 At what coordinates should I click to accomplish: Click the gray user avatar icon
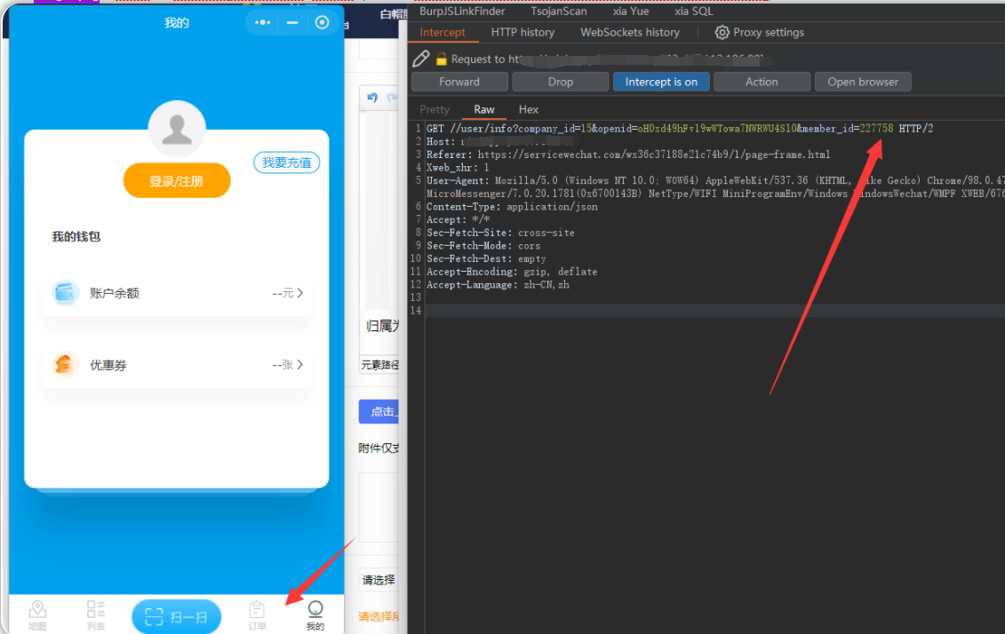point(177,130)
